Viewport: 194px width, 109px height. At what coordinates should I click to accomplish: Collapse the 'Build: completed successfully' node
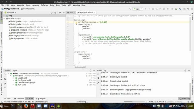tap(8, 73)
